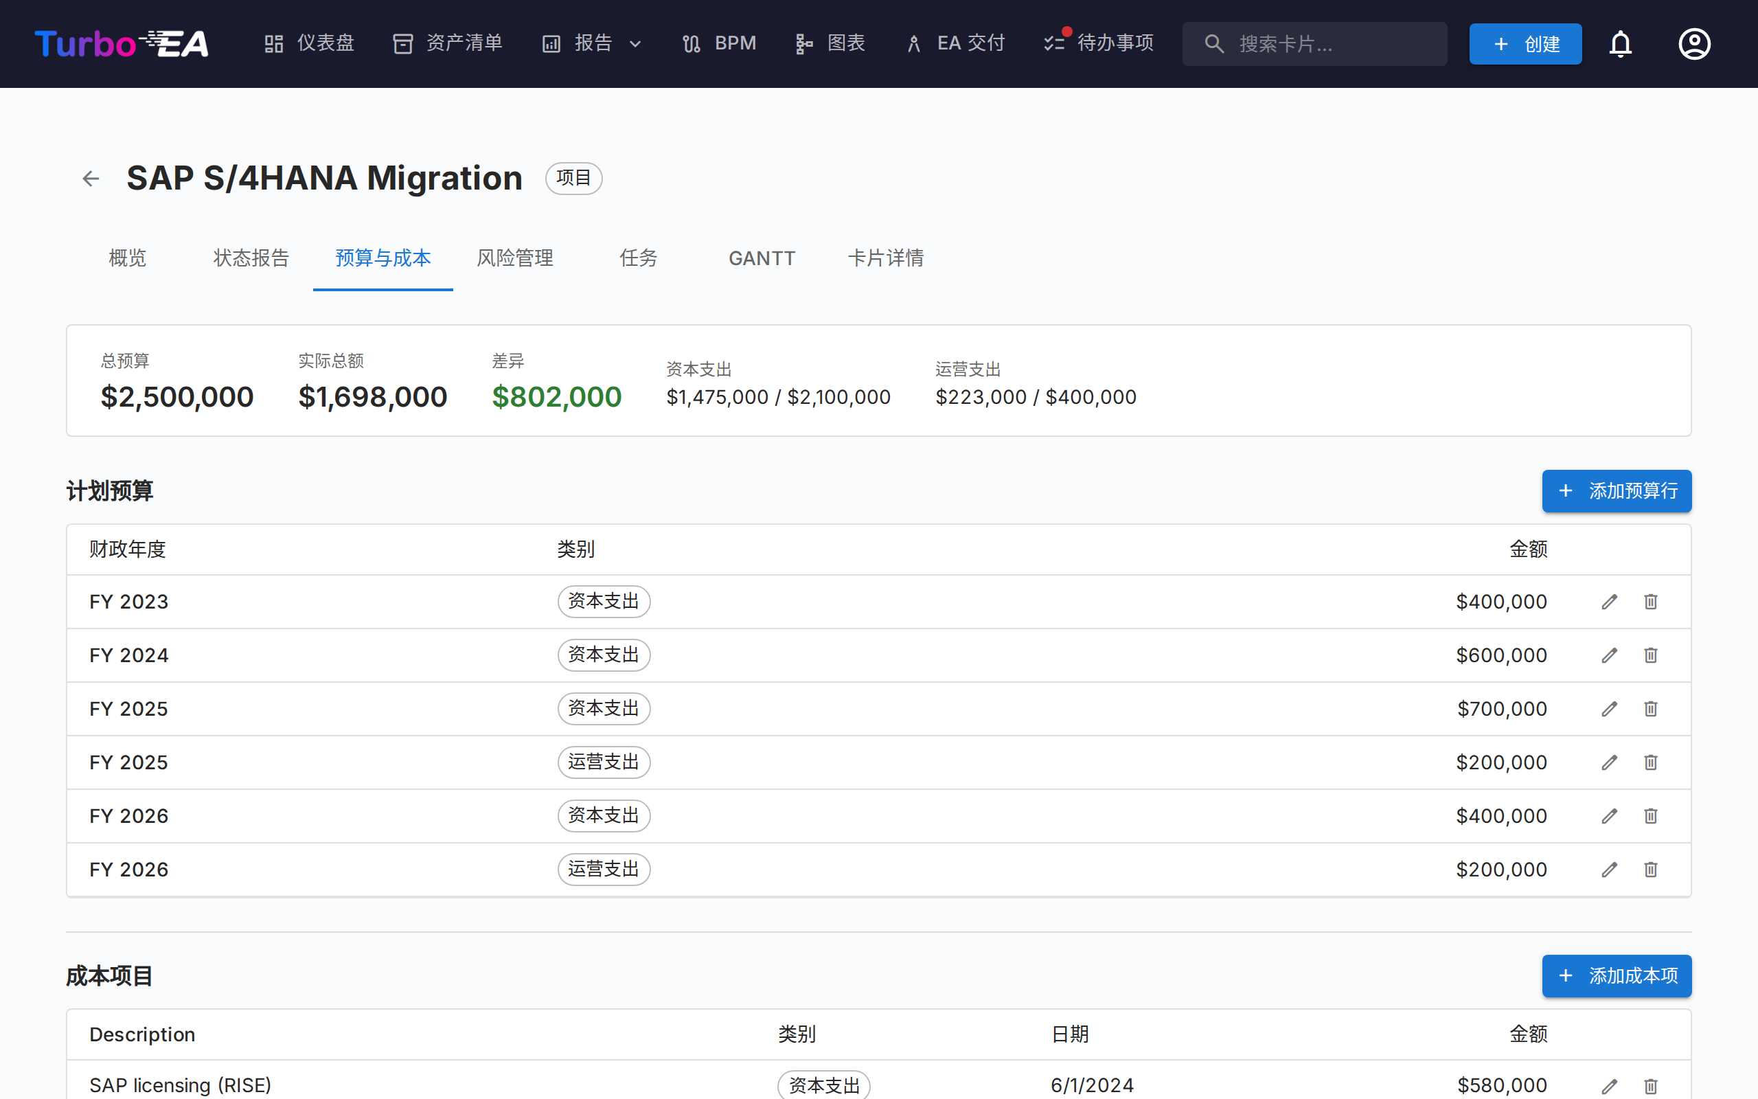Open the notifications bell
This screenshot has width=1758, height=1099.
pos(1620,45)
